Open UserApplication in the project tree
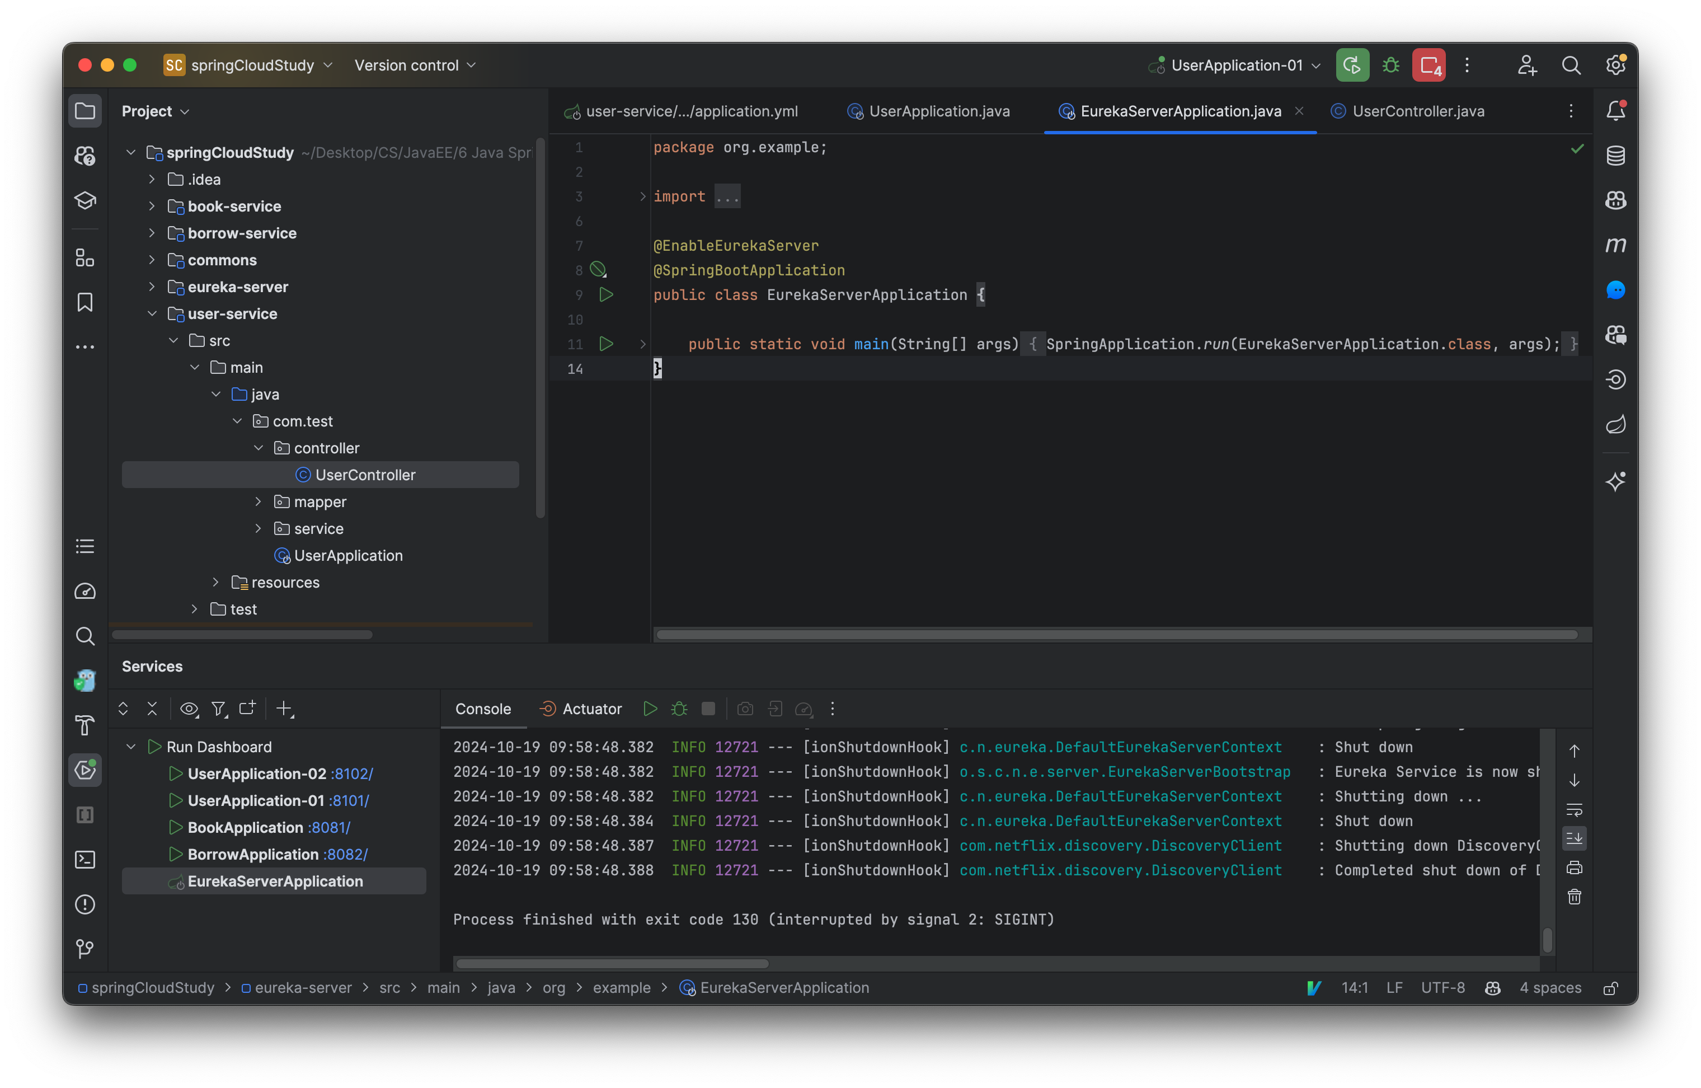 pyautogui.click(x=347, y=555)
